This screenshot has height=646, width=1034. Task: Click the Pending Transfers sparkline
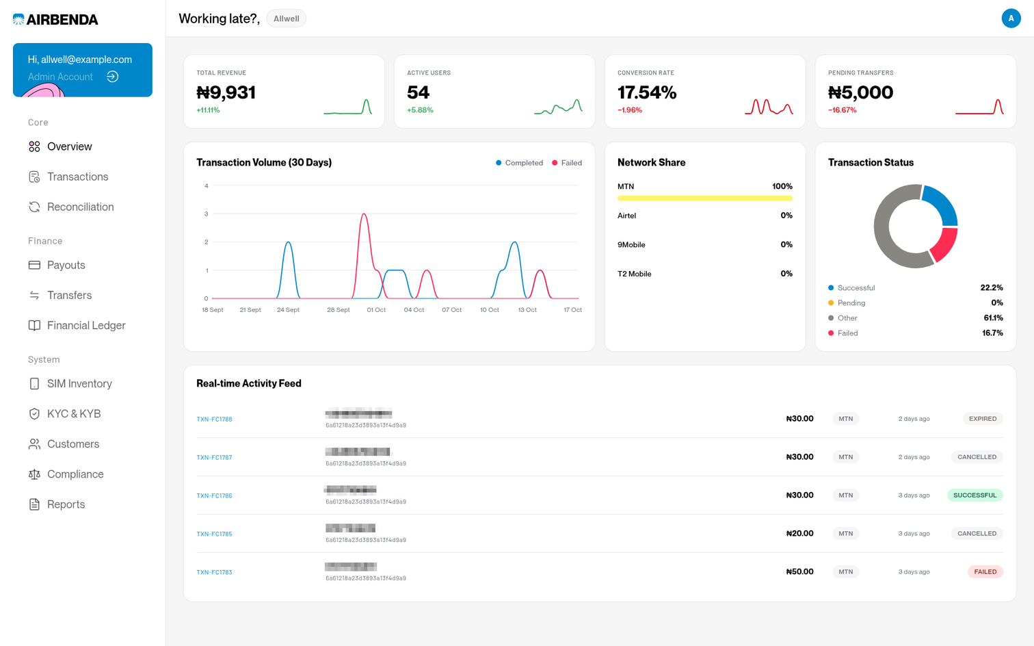point(979,107)
